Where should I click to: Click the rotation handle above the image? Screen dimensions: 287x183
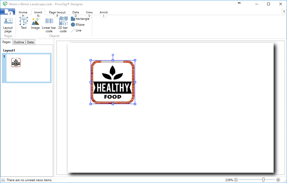coord(113,55)
